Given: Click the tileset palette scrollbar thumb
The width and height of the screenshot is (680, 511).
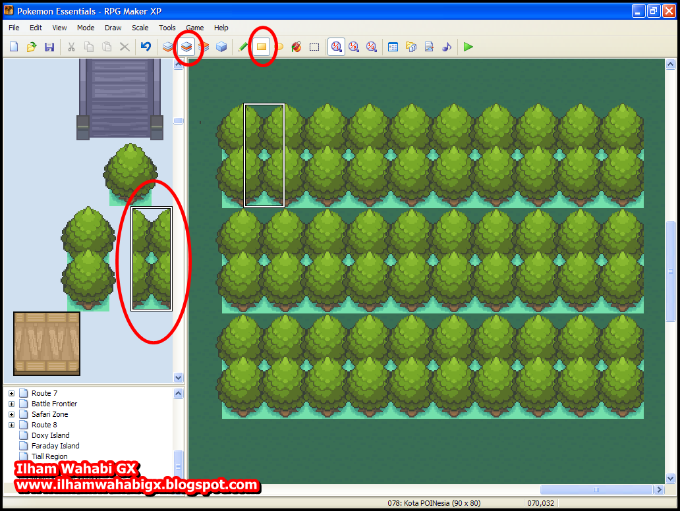Looking at the screenshot, I should tap(179, 121).
